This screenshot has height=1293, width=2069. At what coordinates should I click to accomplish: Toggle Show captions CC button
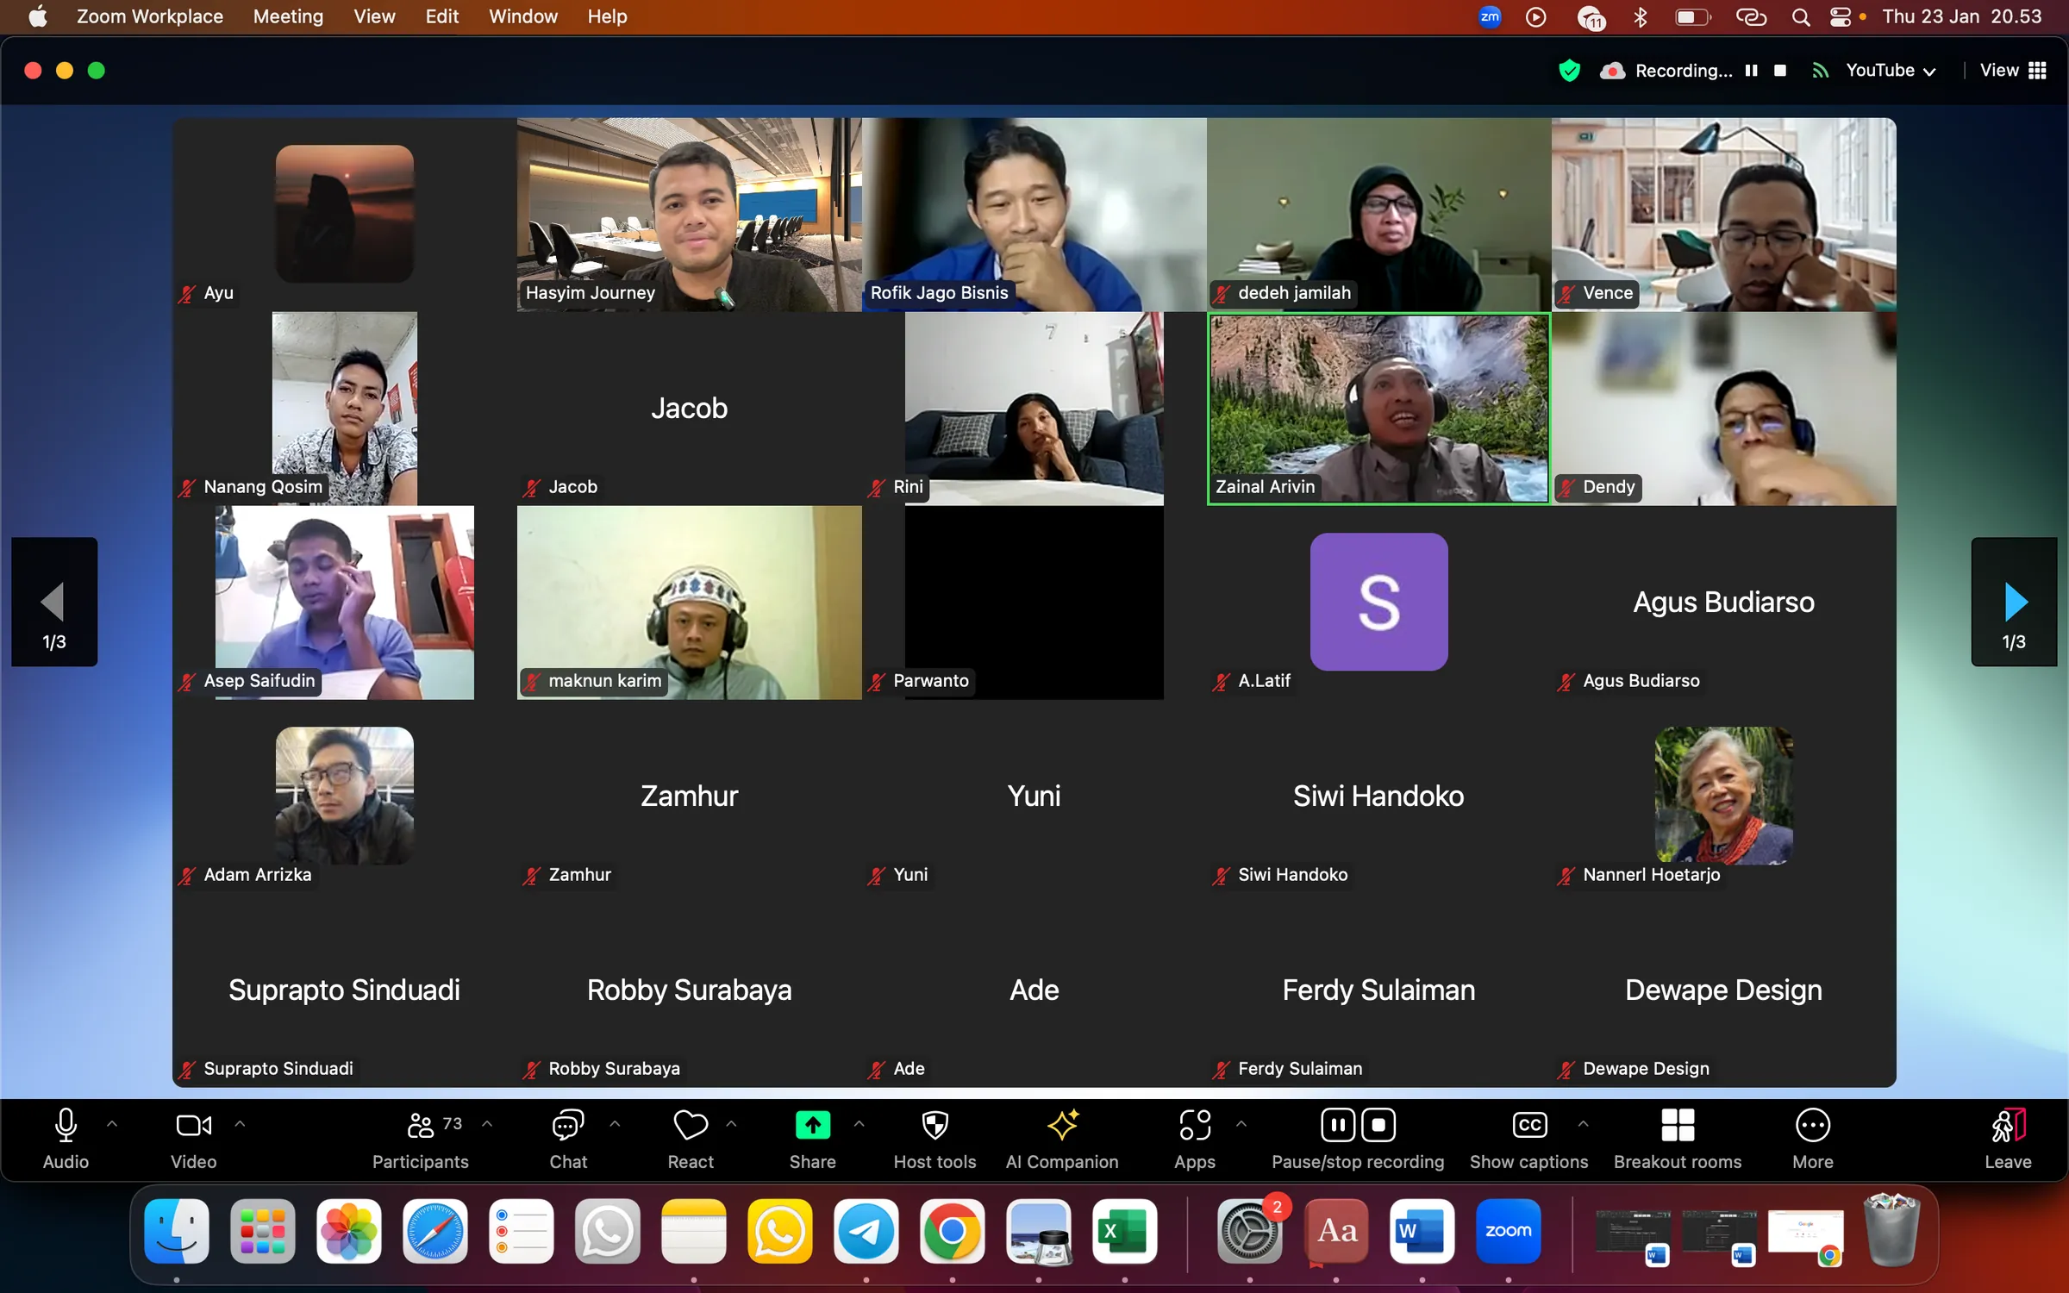[1528, 1125]
